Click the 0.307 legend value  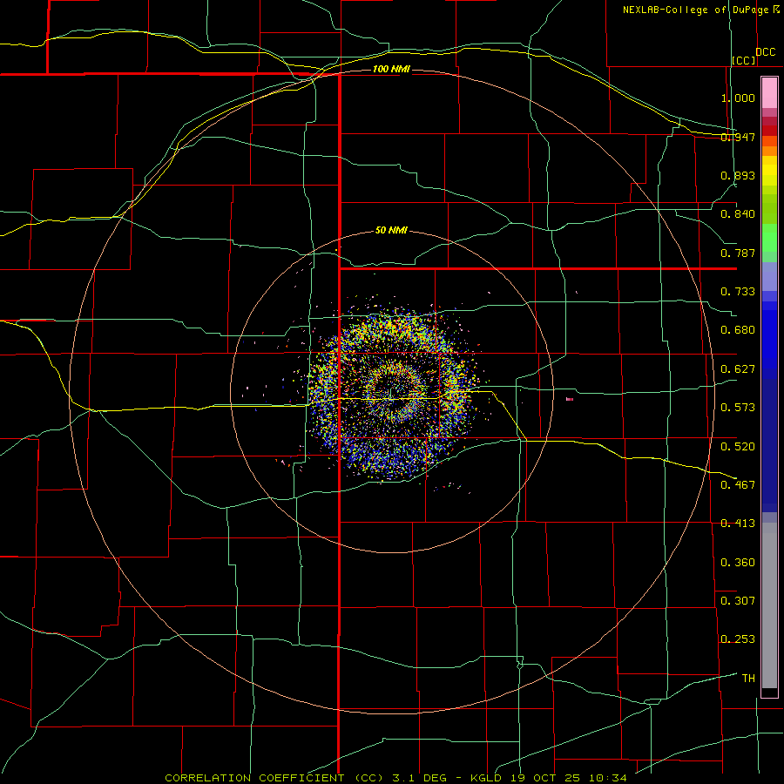pos(738,600)
